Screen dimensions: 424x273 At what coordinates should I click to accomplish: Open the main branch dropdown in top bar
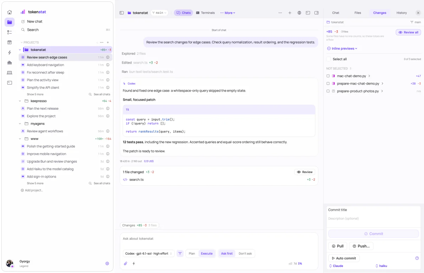click(159, 13)
